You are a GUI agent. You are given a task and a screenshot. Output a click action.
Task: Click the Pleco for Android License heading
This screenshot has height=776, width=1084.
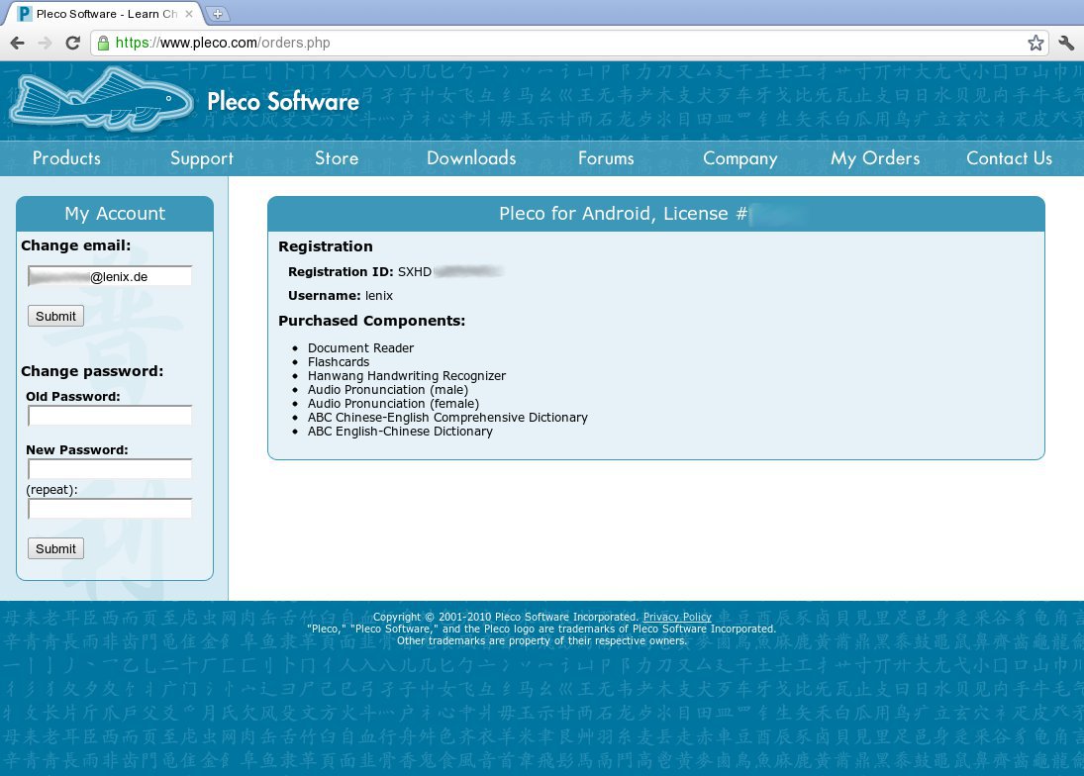(x=623, y=214)
